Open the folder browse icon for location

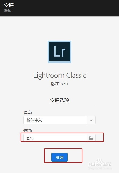[x=91, y=138]
